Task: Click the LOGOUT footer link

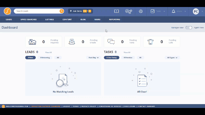Action: (x=66, y=106)
